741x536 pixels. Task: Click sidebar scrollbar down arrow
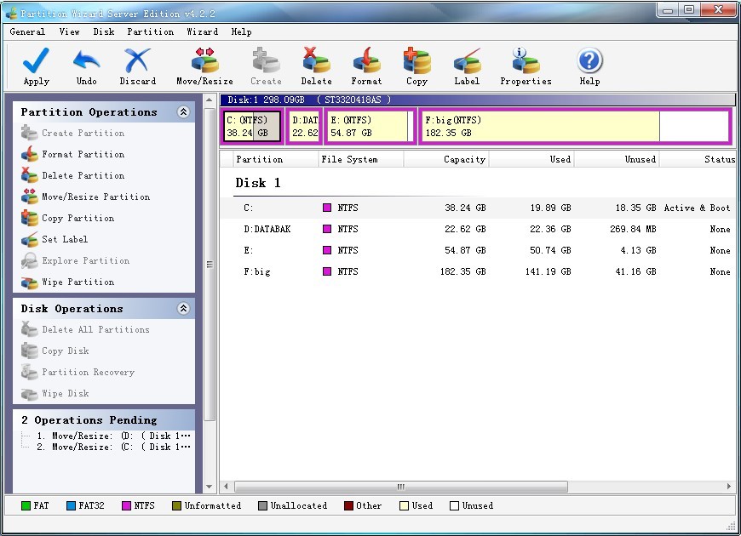[210, 487]
